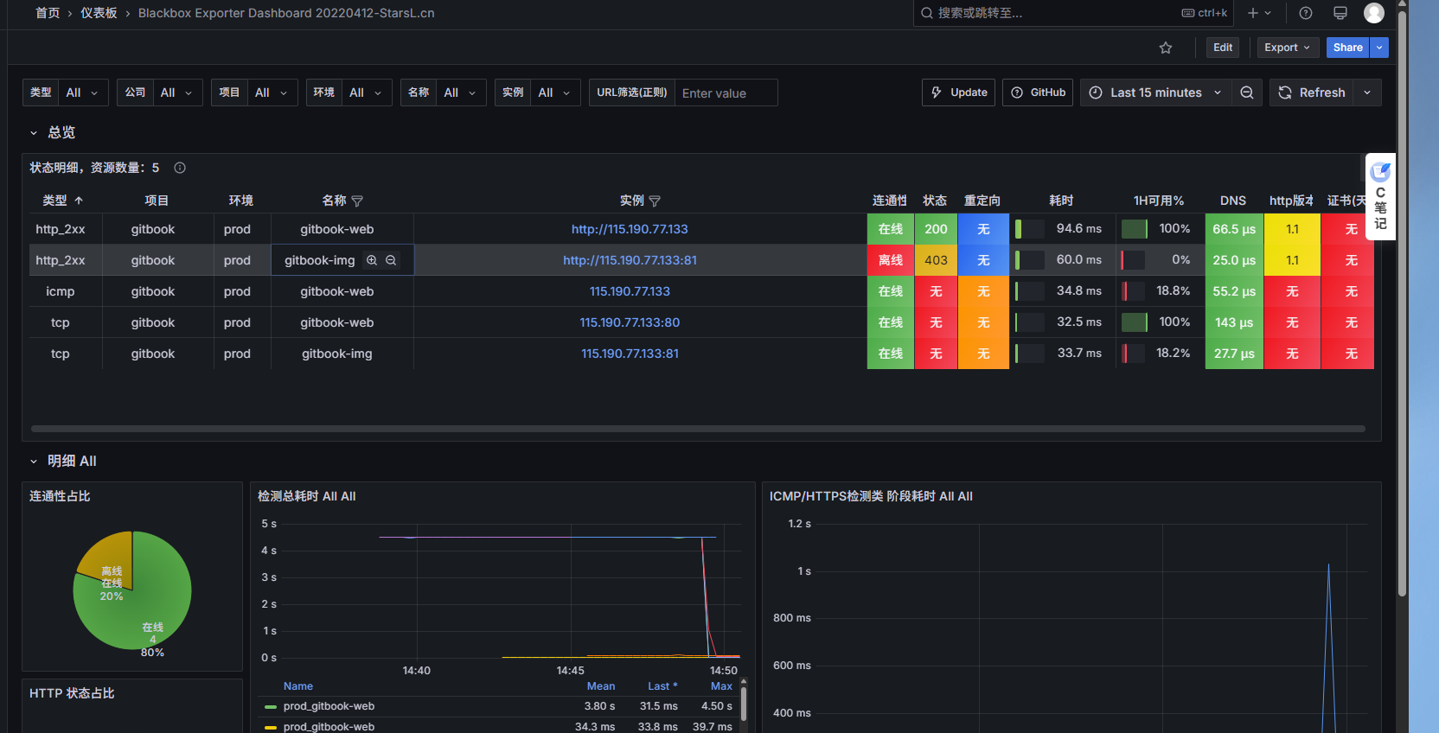This screenshot has height=733, width=1439.
Task: Go to 仪表板 breadcrumb
Action: (x=99, y=13)
